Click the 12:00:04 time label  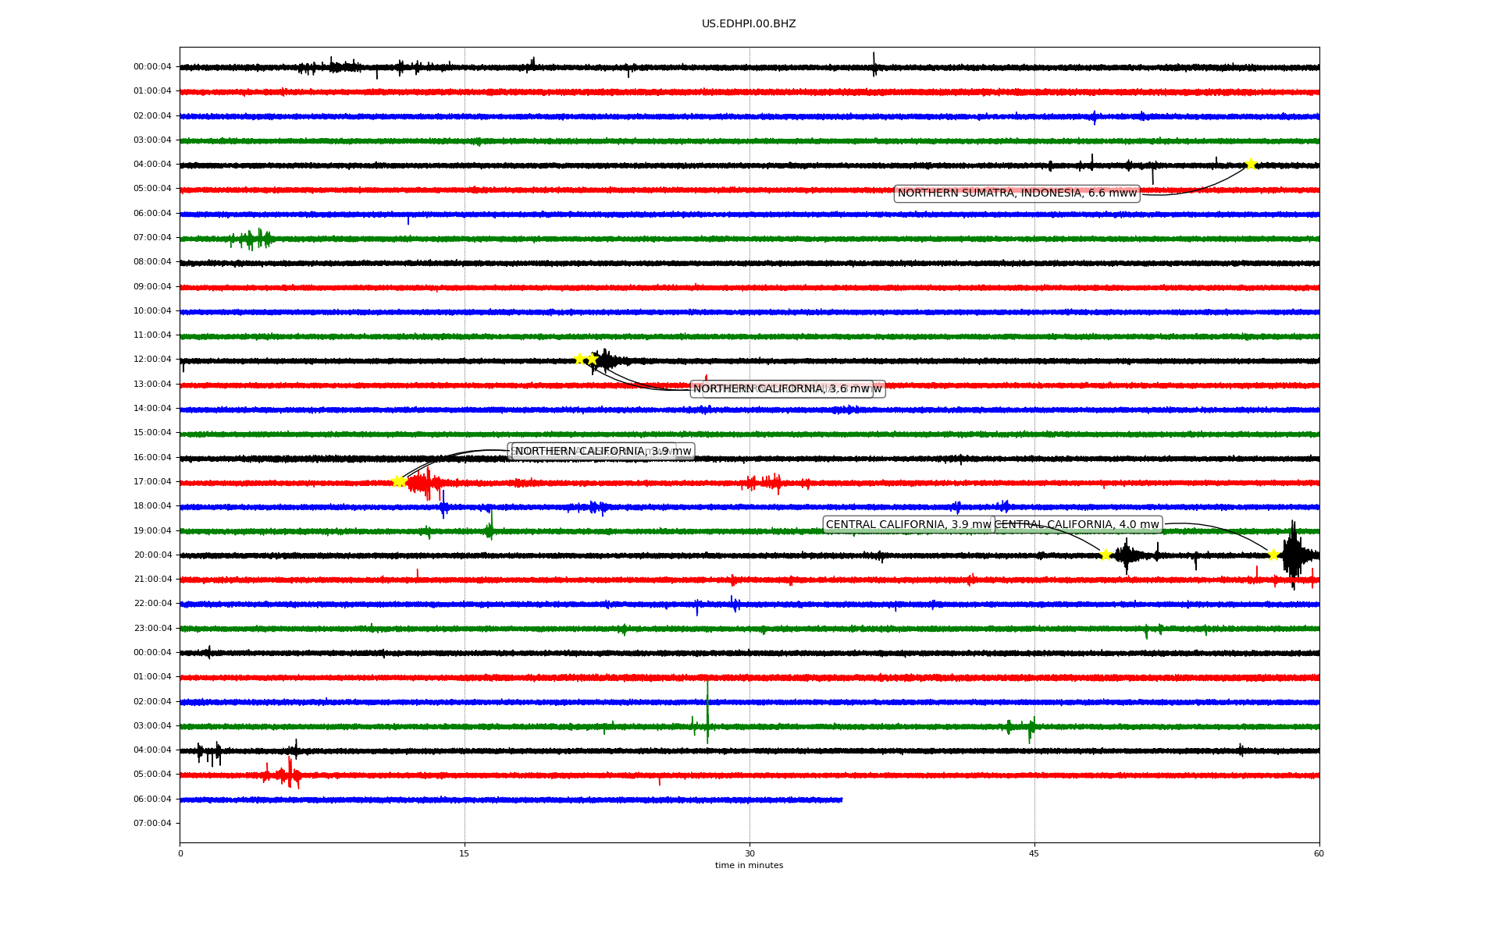(x=152, y=360)
